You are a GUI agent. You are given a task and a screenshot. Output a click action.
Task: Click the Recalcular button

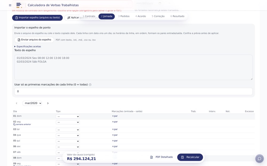pyautogui.click(x=190, y=157)
